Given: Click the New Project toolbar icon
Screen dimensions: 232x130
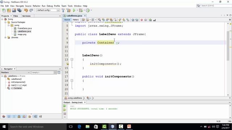Looking at the screenshot, I should 9,10.
